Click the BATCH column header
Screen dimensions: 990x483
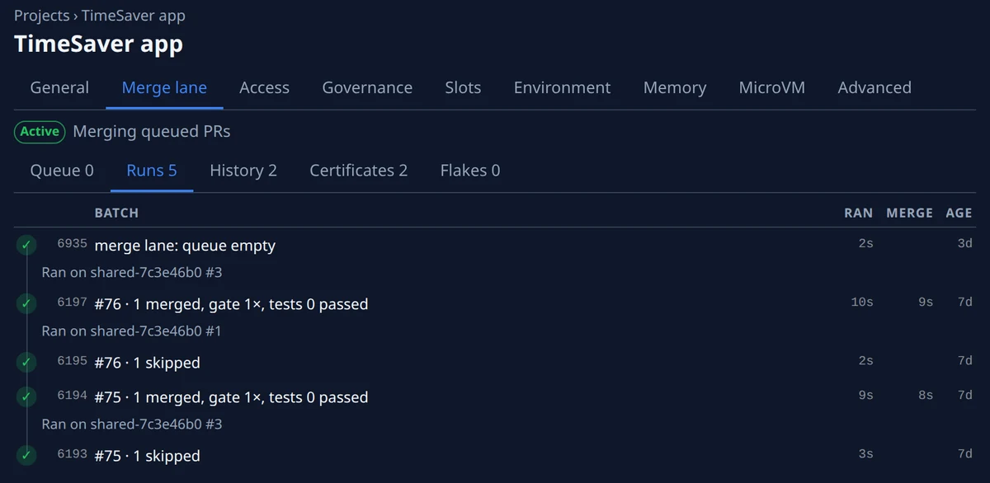(116, 213)
